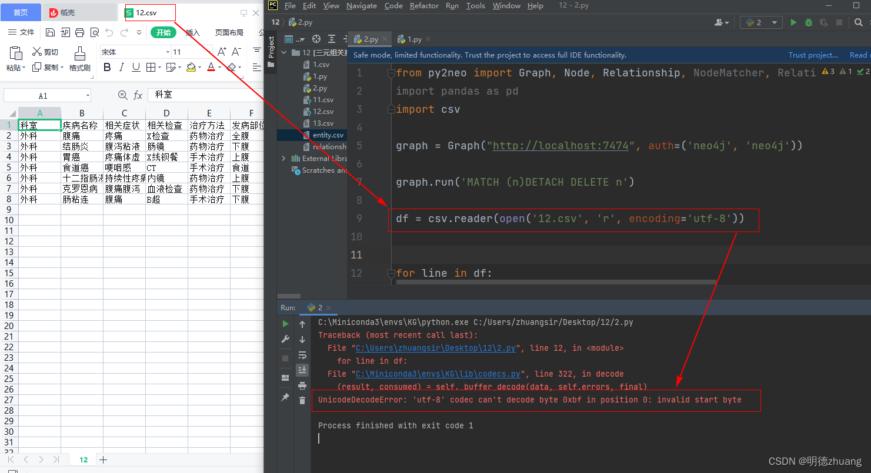Click the fx insert function icon

tap(138, 95)
